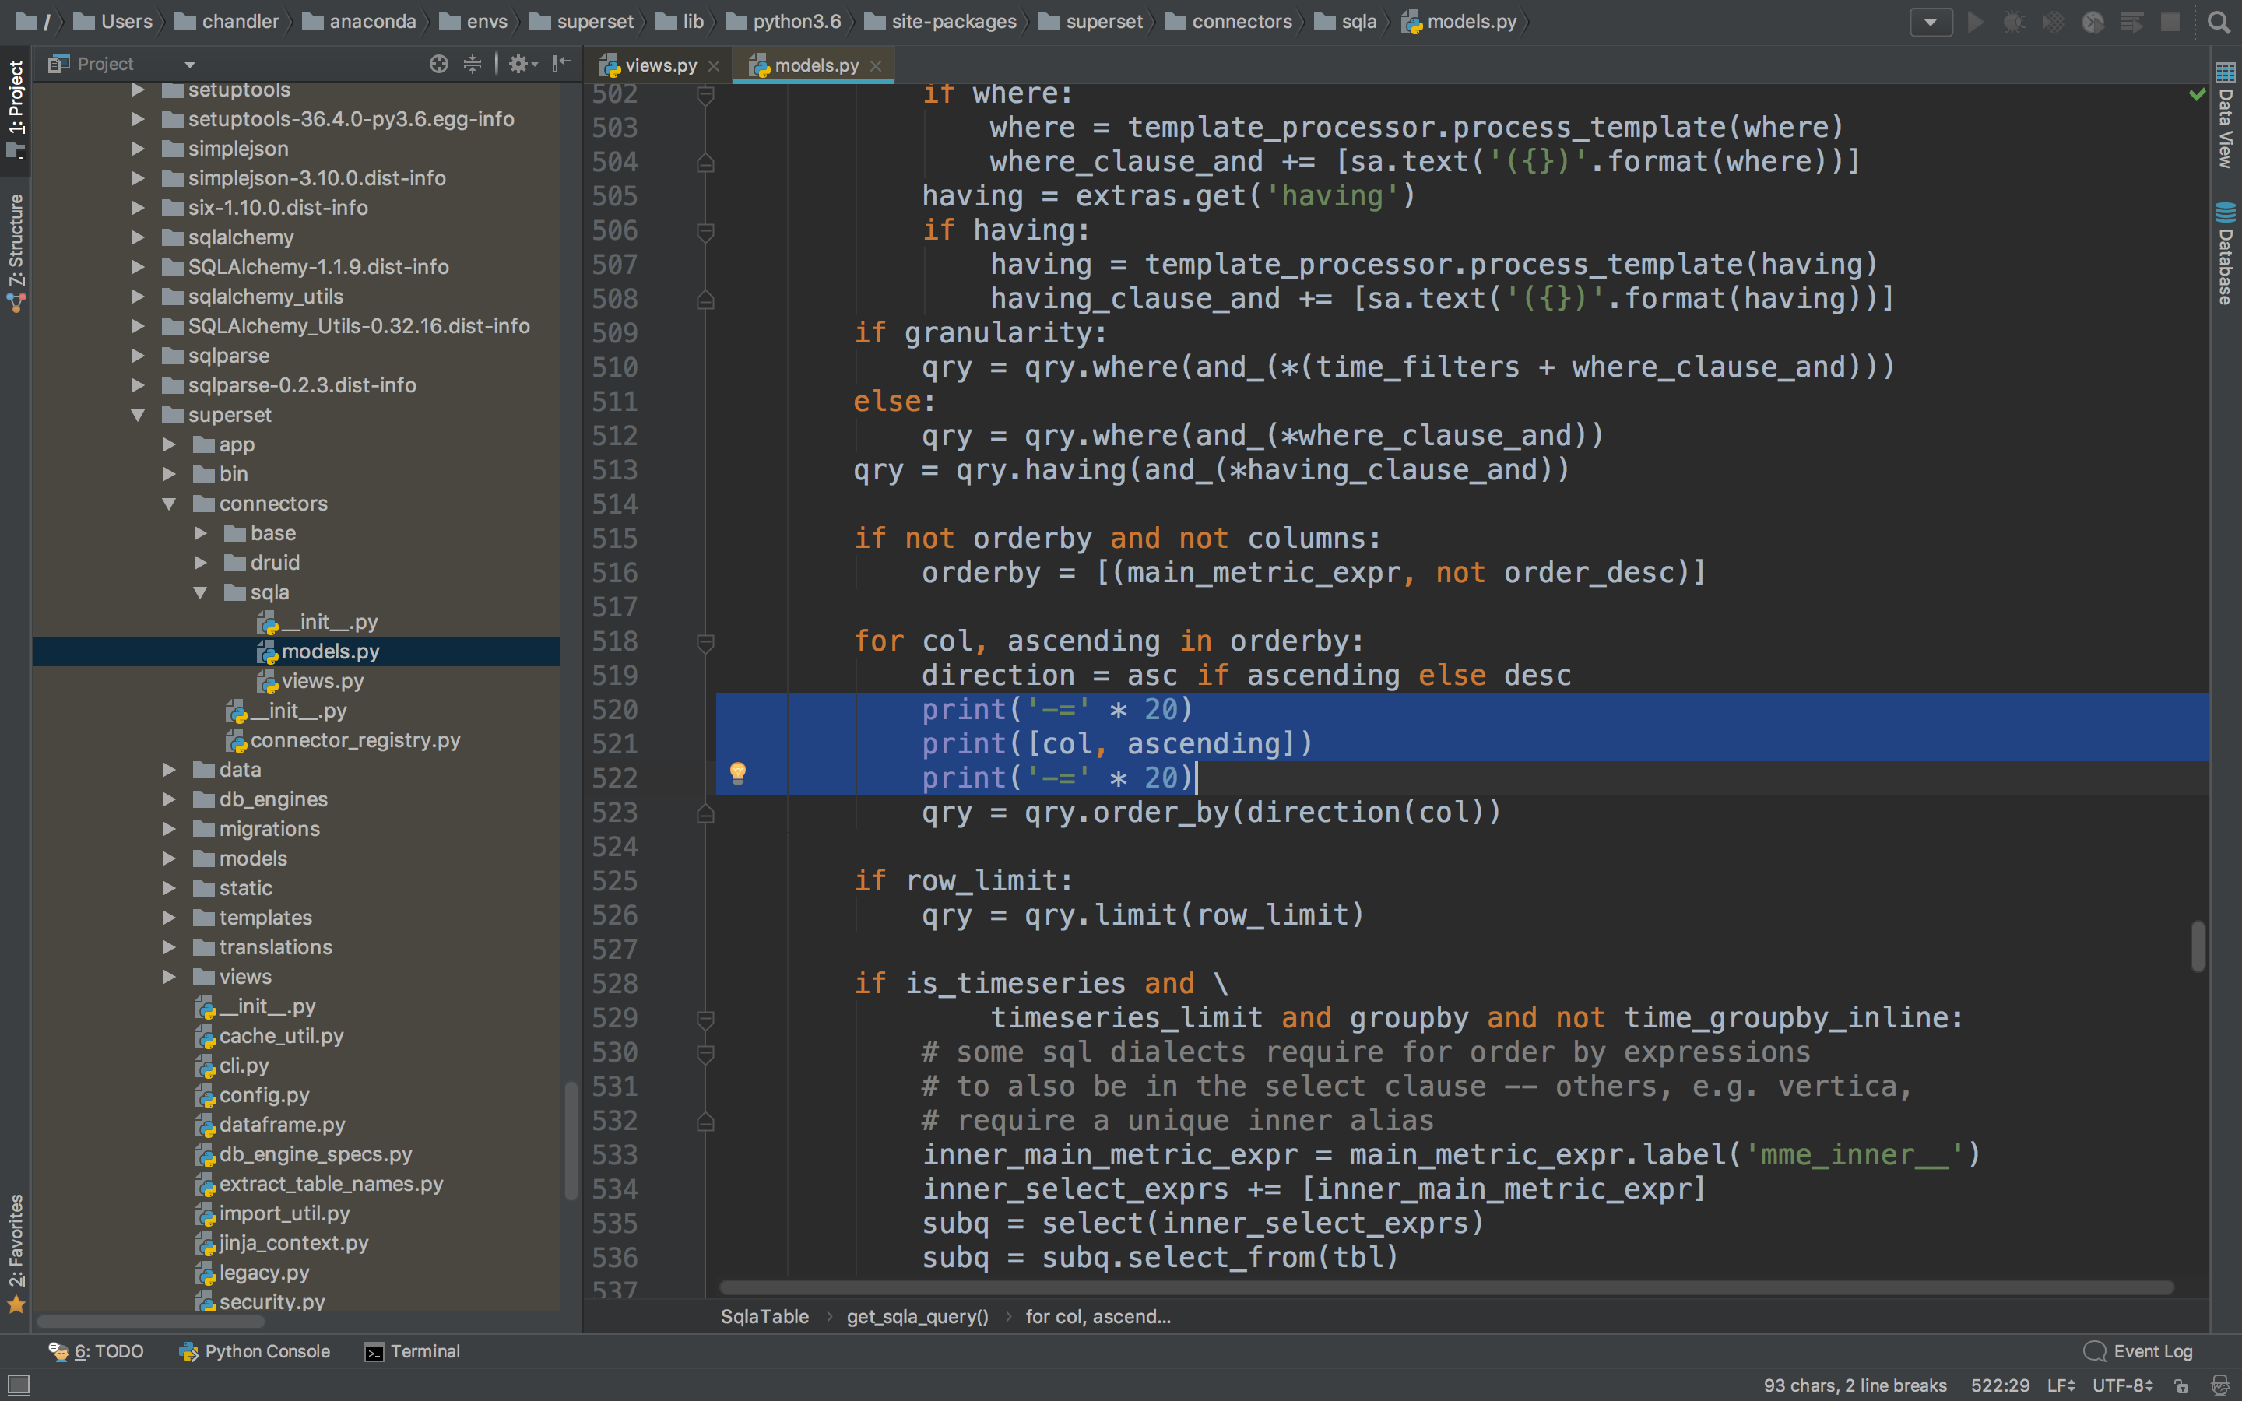
Task: Click the intention lightbulb on line 522
Action: point(737,772)
